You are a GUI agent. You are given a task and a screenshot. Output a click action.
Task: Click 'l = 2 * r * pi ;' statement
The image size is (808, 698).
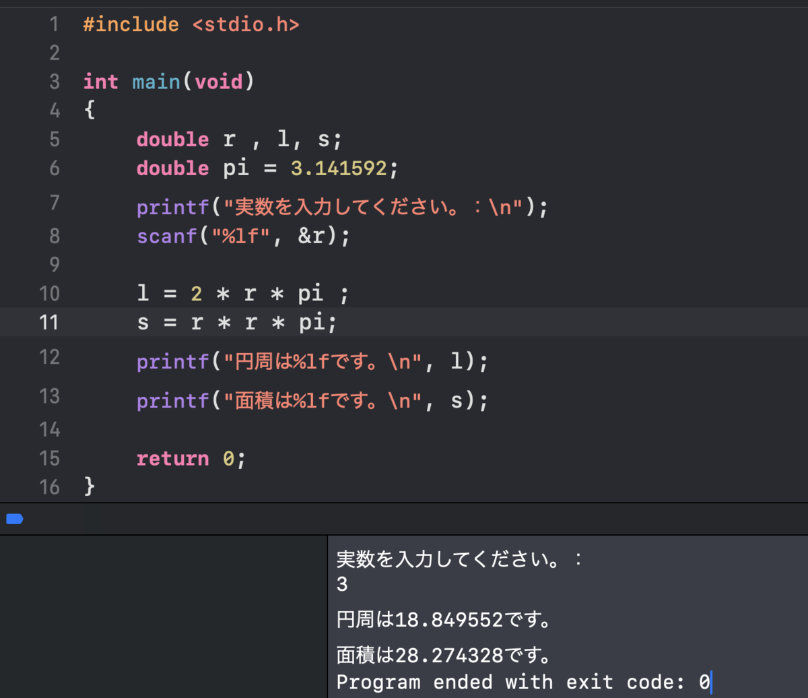point(242,294)
